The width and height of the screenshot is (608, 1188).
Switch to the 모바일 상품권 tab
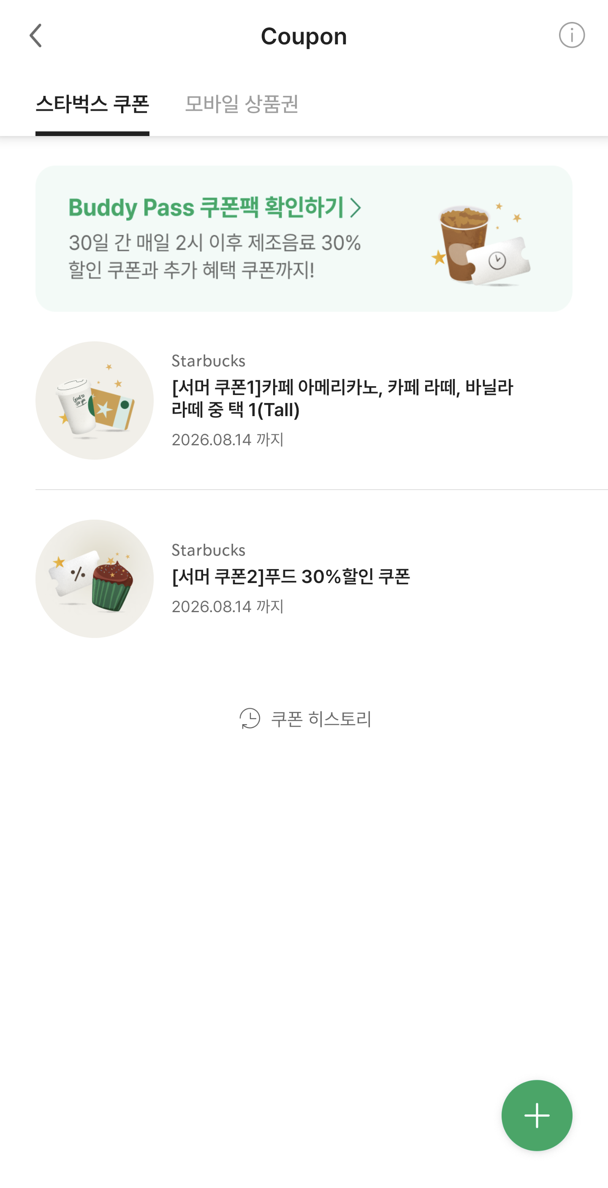coord(242,104)
